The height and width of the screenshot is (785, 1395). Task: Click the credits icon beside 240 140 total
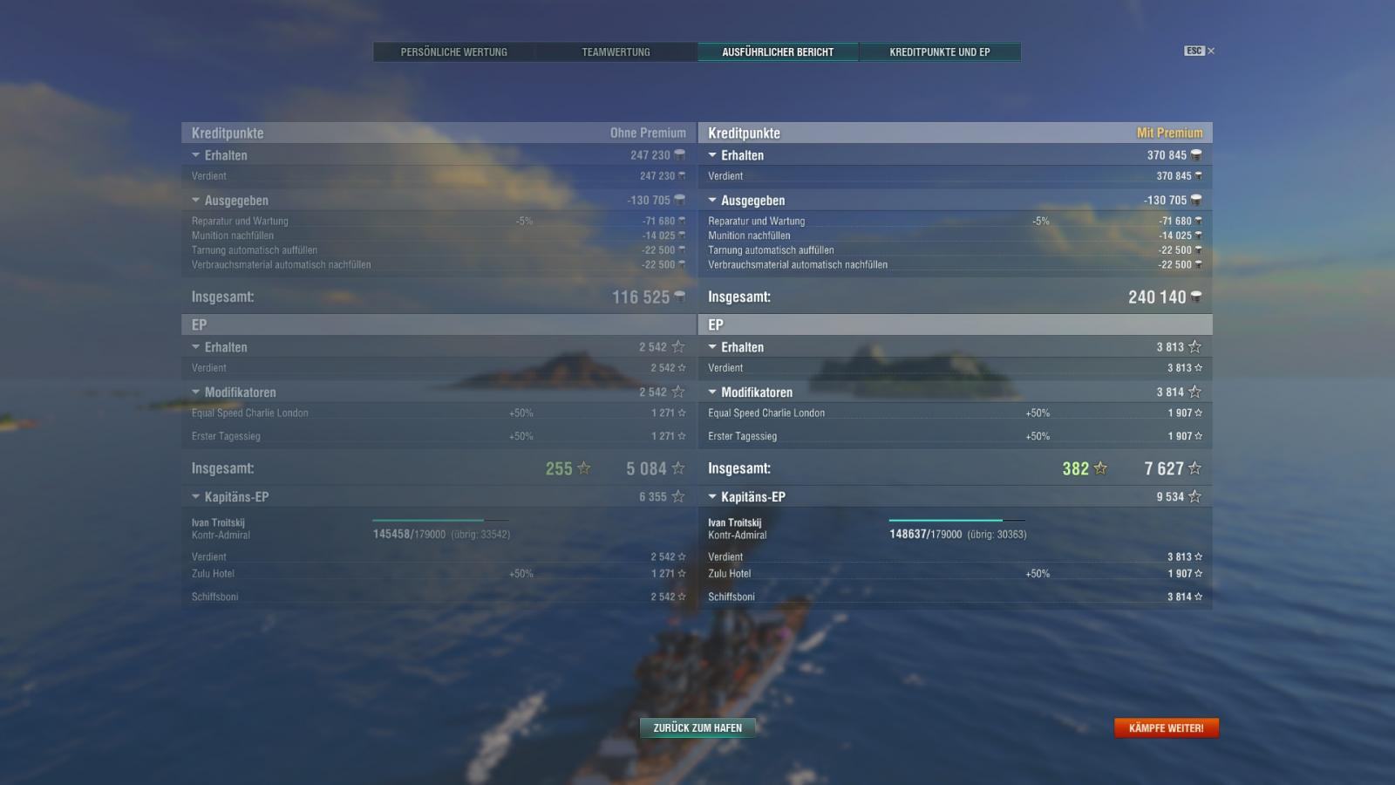point(1196,297)
